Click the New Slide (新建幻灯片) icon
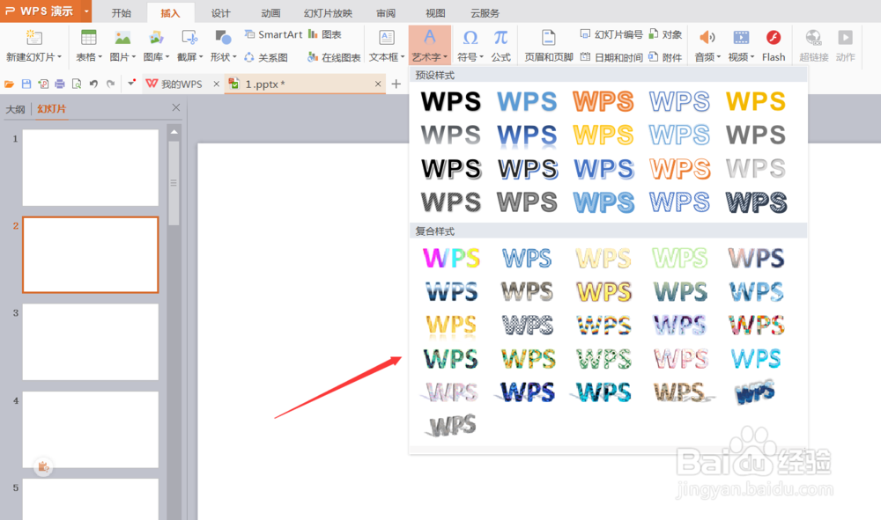This screenshot has width=881, height=520. (x=33, y=38)
